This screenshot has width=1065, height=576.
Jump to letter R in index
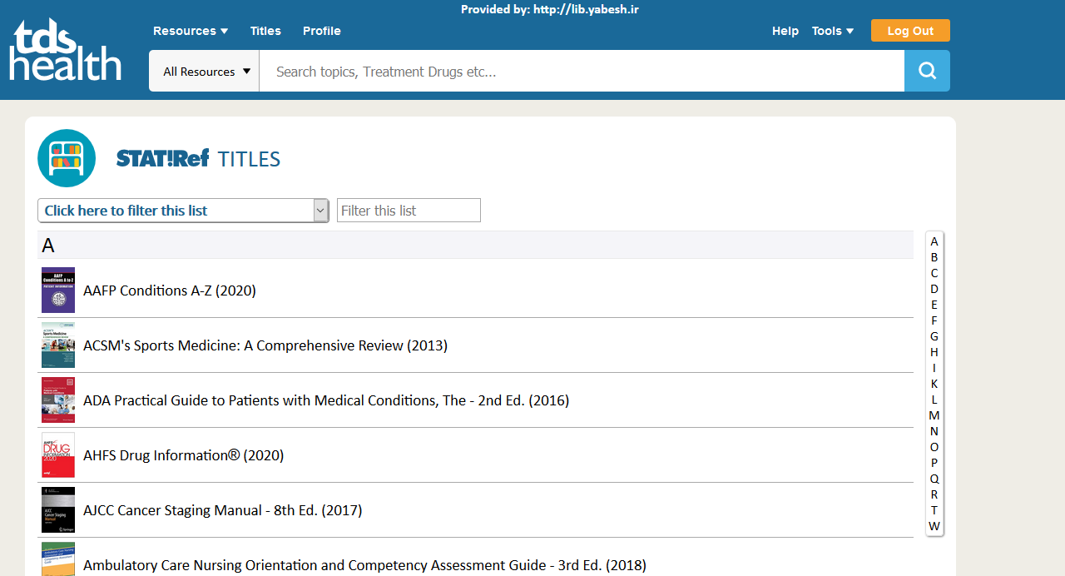coord(934,494)
